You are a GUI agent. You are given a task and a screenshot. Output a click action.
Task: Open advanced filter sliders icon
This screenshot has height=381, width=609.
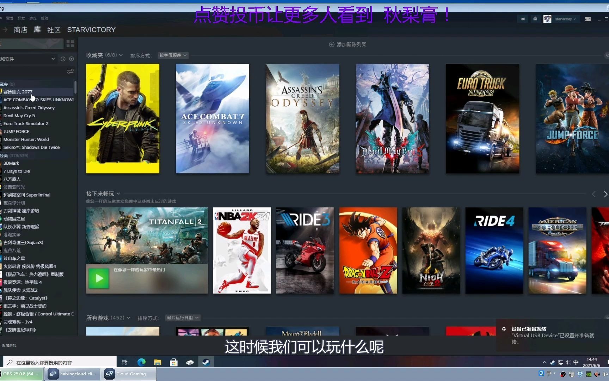pos(70,71)
